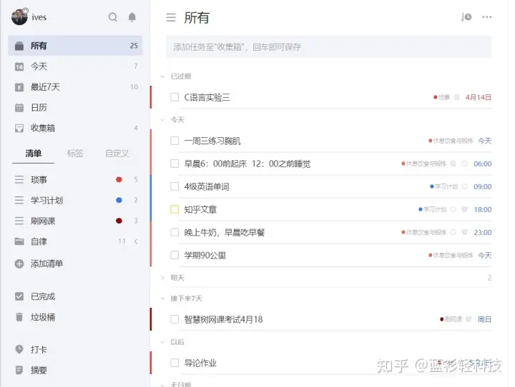Open the search icon beside ives

pos(113,17)
